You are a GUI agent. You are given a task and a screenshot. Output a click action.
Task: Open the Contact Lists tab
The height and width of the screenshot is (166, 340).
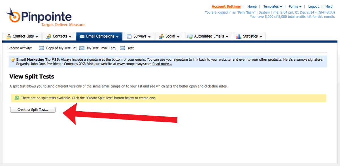22,36
